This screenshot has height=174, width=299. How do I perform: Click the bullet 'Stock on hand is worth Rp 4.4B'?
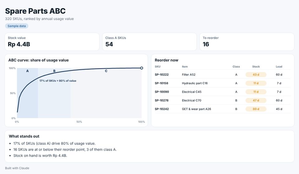(x=40, y=156)
